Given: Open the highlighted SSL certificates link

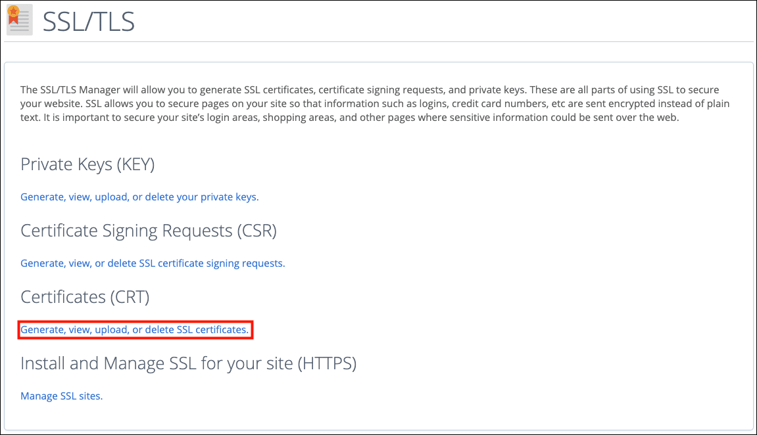Looking at the screenshot, I should tap(135, 329).
